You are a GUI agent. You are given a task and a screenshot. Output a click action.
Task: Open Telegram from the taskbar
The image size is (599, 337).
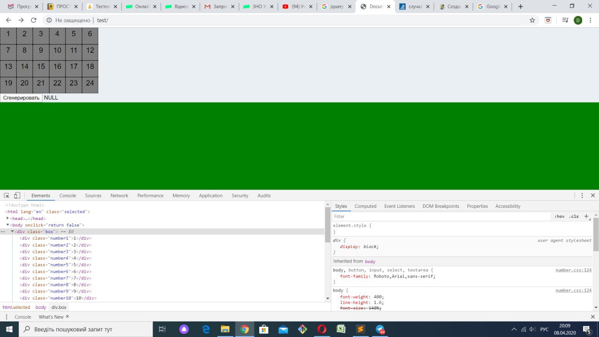[x=380, y=329]
